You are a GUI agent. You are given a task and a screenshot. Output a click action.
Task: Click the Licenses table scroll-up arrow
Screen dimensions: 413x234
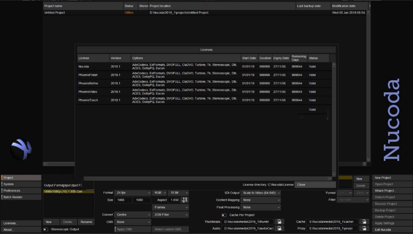coord(334,65)
